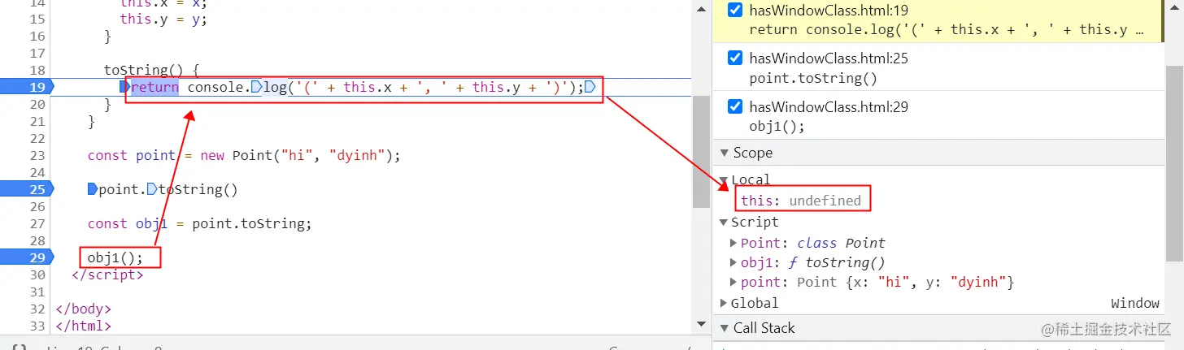This screenshot has width=1184, height=350.
Task: Select the 'this: undefined' scope variable
Action: tap(800, 201)
